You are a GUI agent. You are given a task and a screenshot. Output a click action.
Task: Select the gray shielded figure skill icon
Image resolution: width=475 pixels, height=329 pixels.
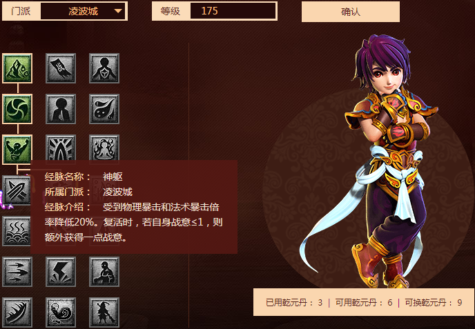coord(104,68)
